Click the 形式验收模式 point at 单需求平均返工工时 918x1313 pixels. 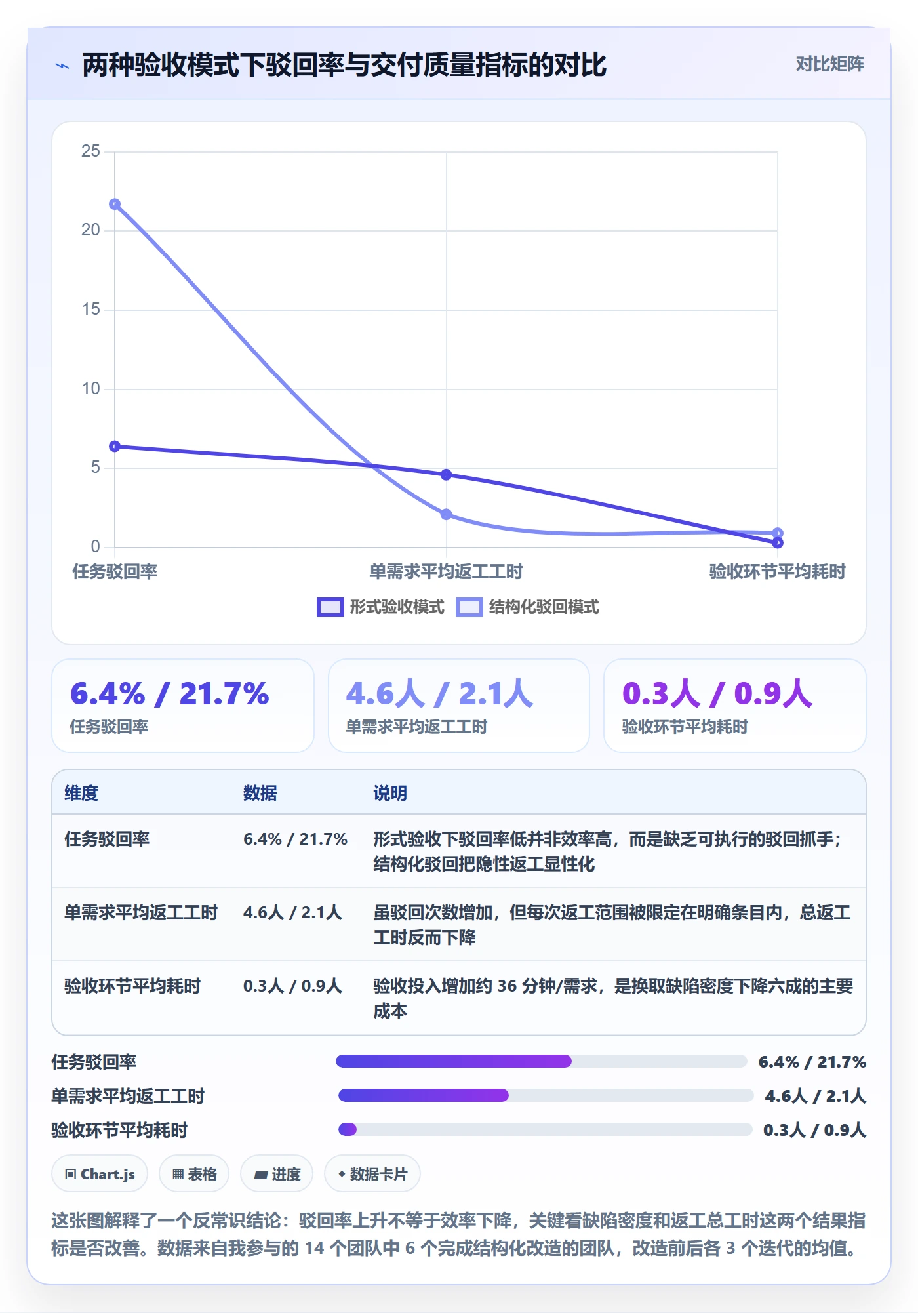446,474
